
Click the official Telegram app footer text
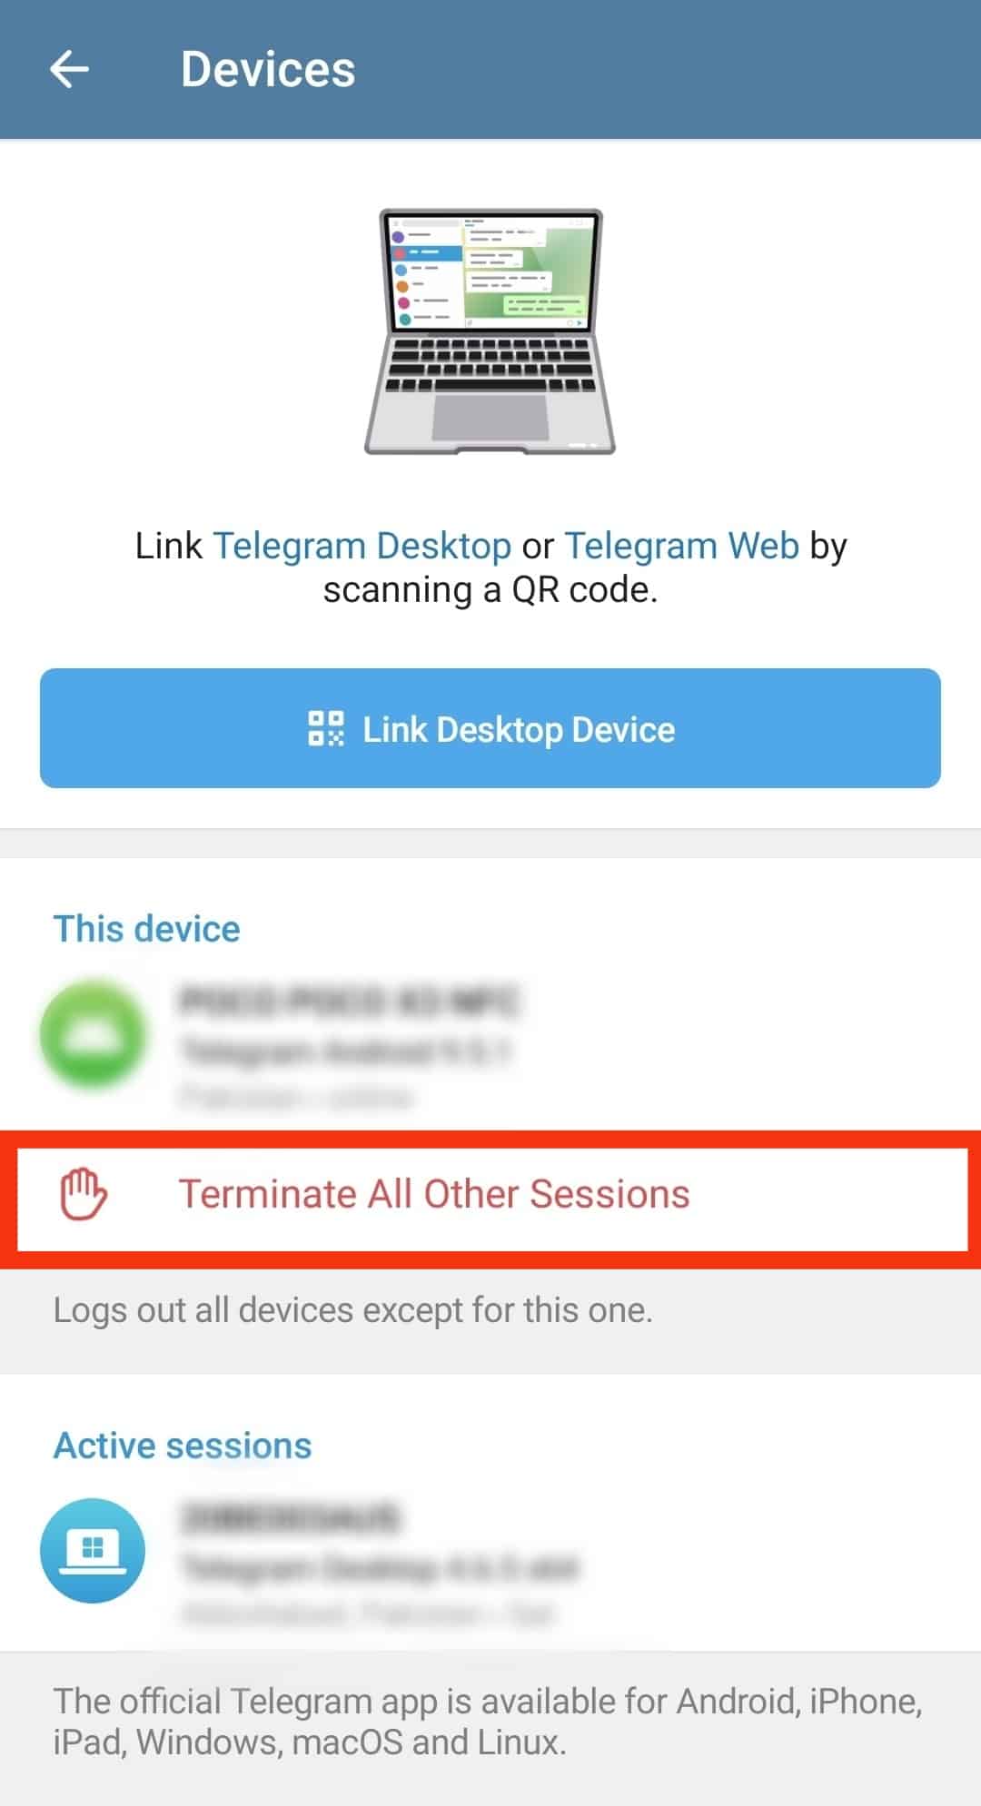click(488, 1722)
